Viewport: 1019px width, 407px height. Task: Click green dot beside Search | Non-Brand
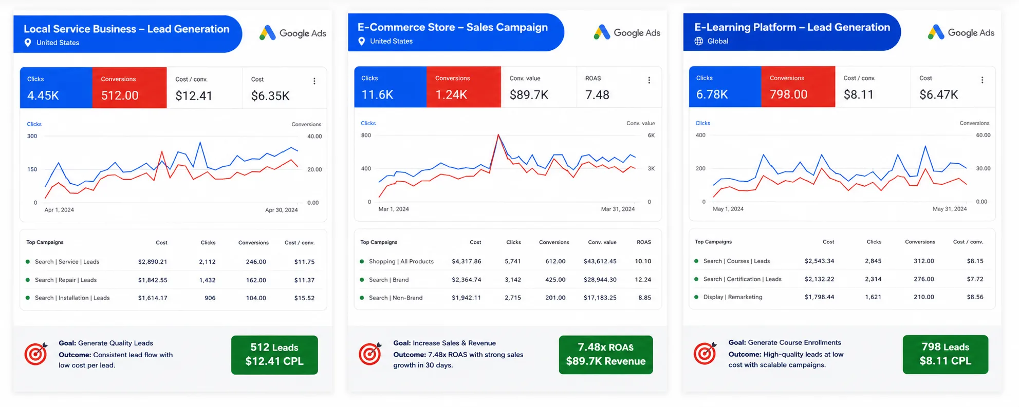pyautogui.click(x=362, y=298)
